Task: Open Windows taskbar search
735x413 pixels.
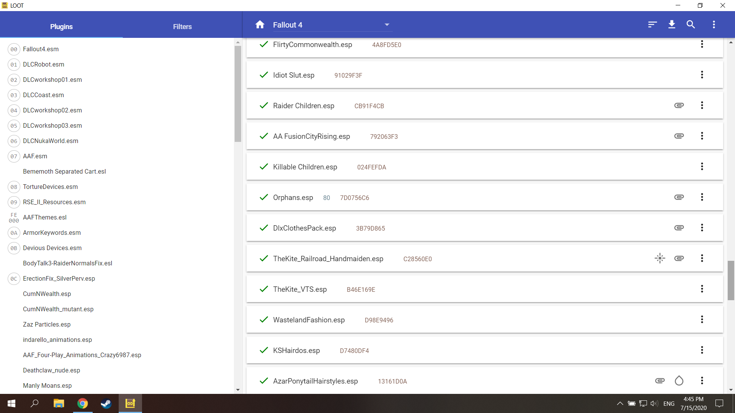Action: (x=34, y=403)
